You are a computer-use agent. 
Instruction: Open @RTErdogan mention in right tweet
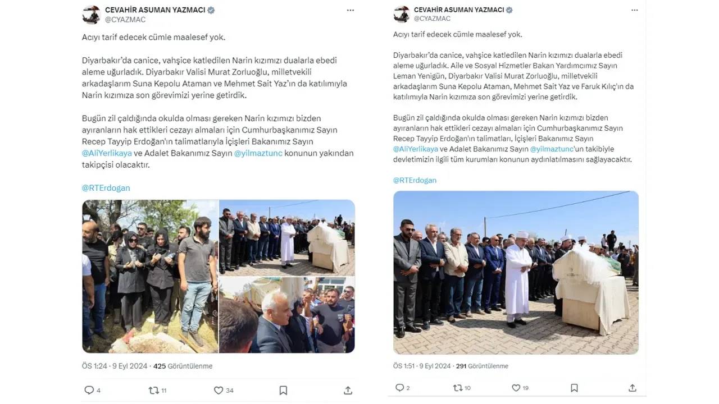tap(415, 180)
